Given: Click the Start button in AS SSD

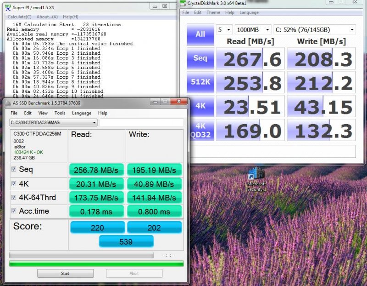Looking at the screenshot, I should click(65, 273).
